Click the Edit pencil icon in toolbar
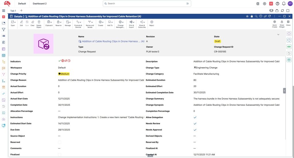Image resolution: width=294 pixels, height=158 pixels. [x=21, y=22]
